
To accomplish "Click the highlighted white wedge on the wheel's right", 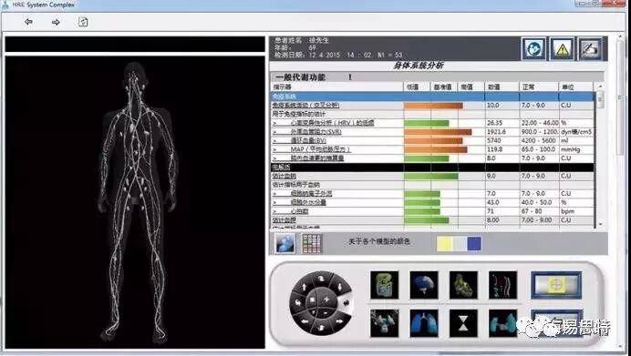I will tap(347, 302).
